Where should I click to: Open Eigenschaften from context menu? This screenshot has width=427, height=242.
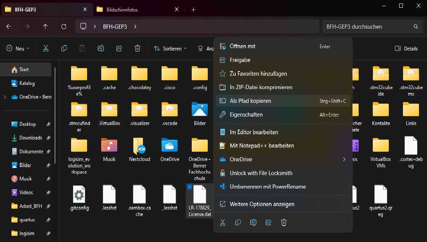pyautogui.click(x=283, y=115)
